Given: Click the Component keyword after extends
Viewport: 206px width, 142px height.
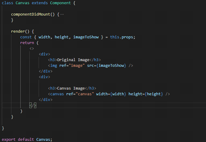Looking at the screenshot, I should 60,3.
